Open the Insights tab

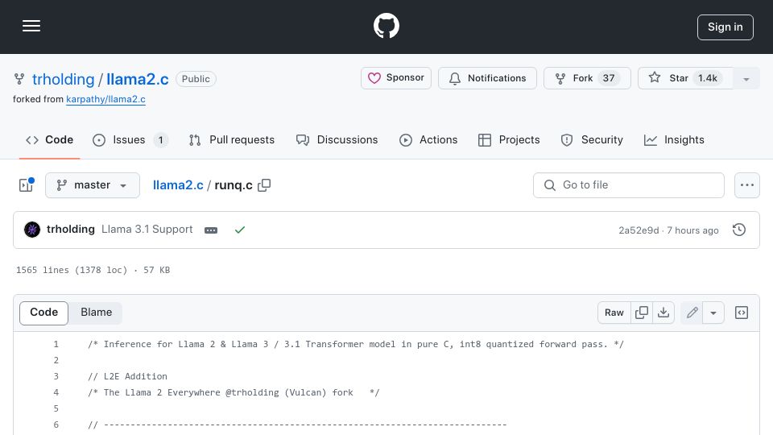point(674,140)
